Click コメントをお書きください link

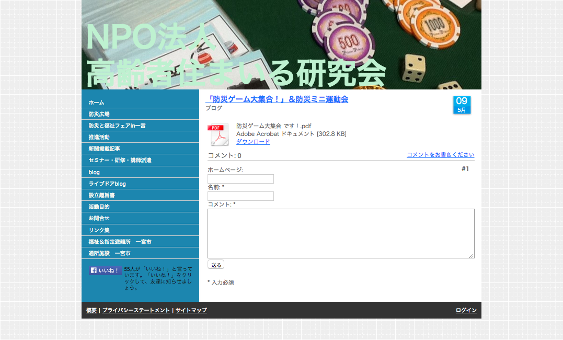pyautogui.click(x=440, y=155)
